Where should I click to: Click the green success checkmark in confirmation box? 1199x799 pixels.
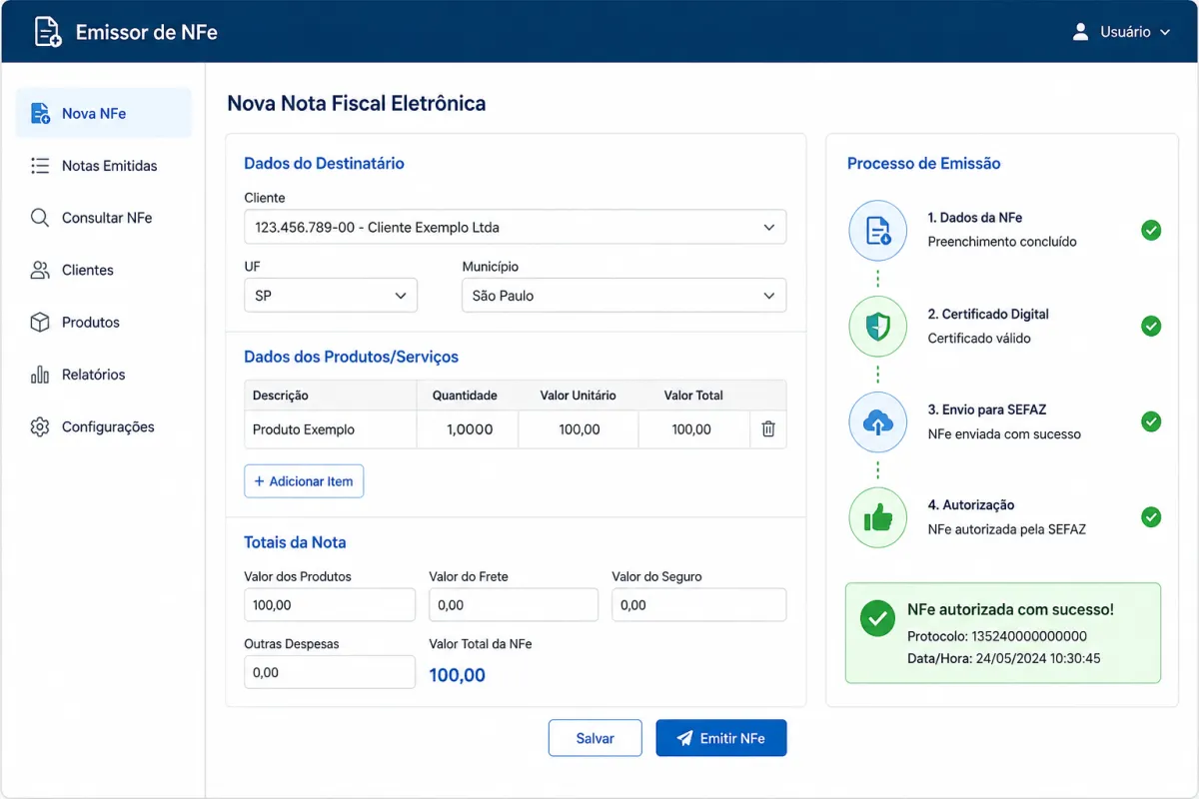tap(877, 619)
